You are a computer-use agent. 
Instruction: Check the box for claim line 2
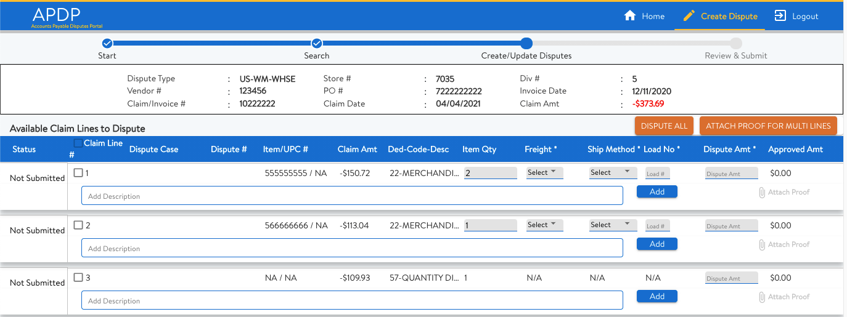click(78, 225)
